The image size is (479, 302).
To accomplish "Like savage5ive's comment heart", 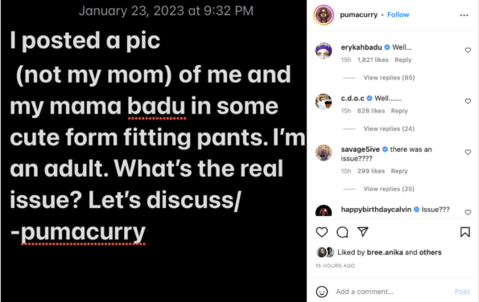I will click(468, 152).
